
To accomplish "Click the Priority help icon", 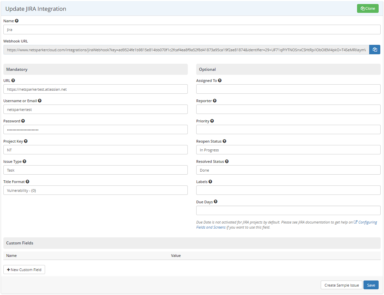I will click(212, 121).
